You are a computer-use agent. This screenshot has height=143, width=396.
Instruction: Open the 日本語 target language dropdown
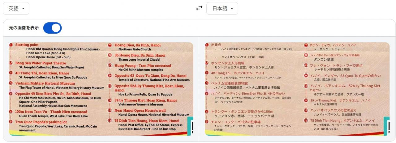(x=222, y=8)
